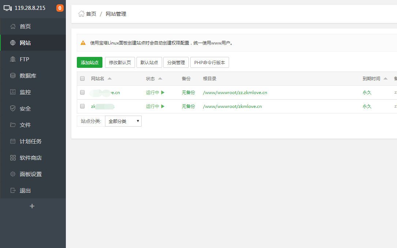
Task: Open 面板设置 (Panel Settings)
Action: 29,174
